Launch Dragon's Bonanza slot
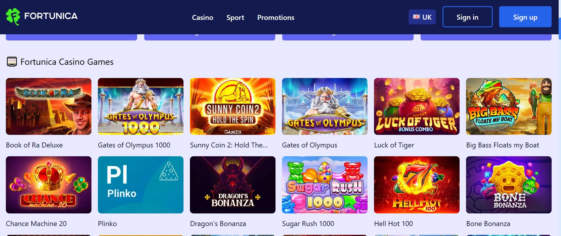 (x=232, y=185)
